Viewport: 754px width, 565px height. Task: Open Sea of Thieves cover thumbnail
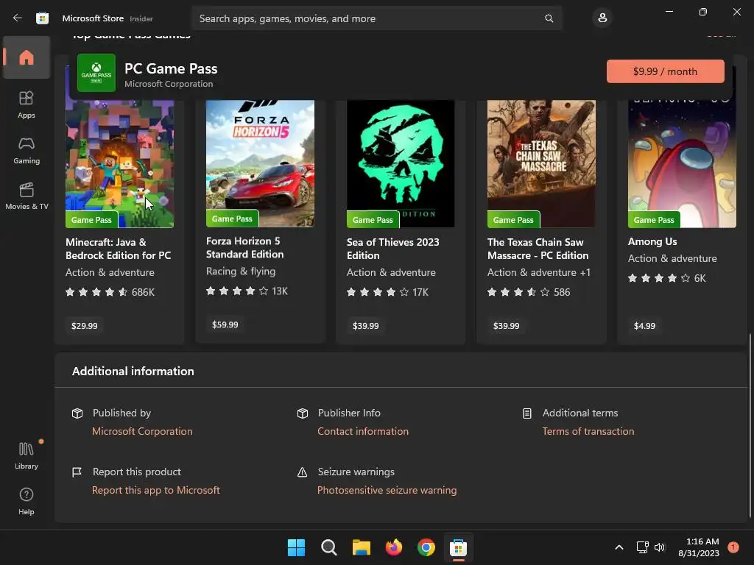[401, 163]
